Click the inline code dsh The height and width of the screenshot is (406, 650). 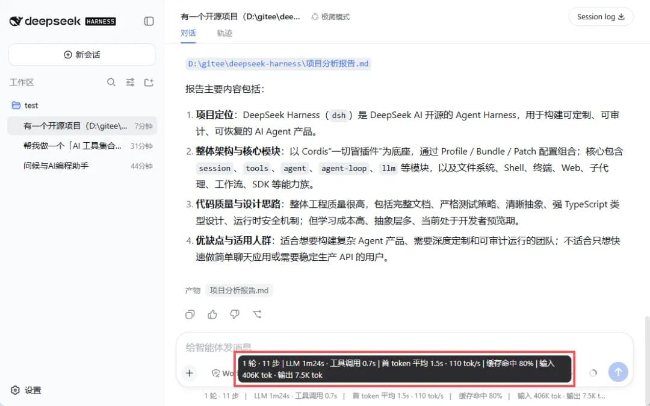339,115
